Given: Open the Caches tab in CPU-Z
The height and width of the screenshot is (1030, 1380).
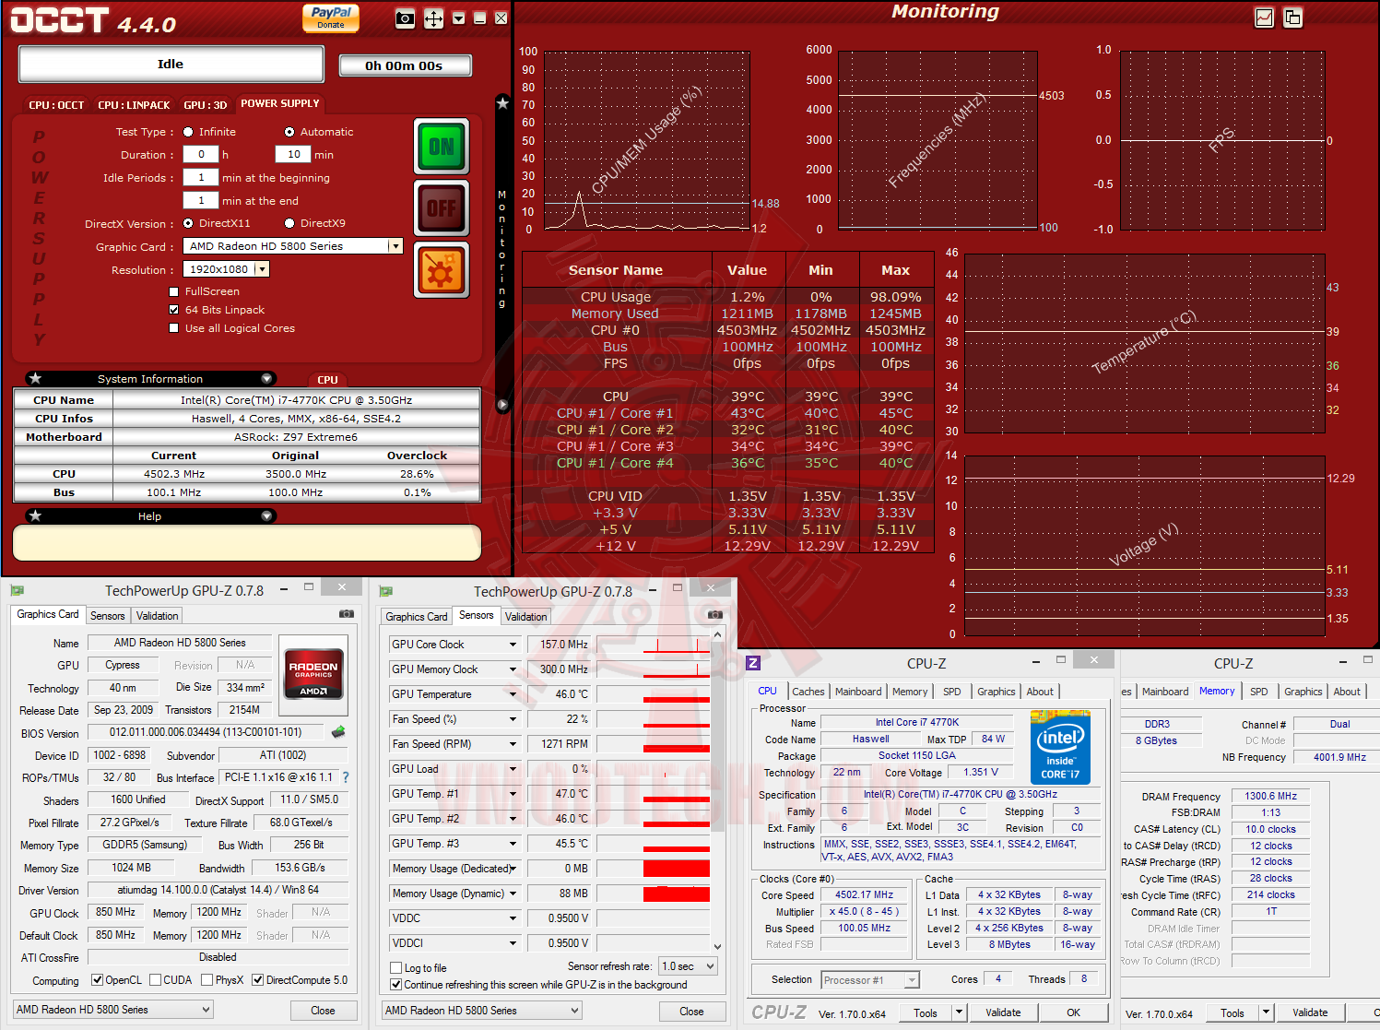Looking at the screenshot, I should click(808, 692).
